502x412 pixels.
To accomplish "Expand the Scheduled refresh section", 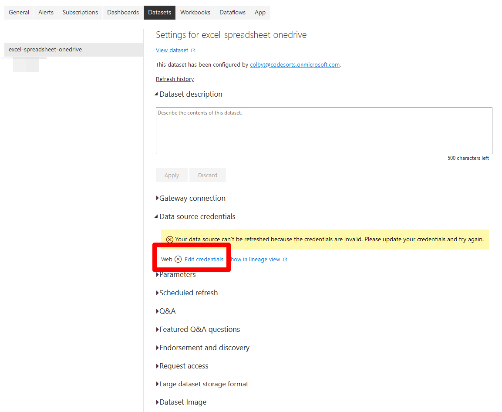I will point(157,293).
